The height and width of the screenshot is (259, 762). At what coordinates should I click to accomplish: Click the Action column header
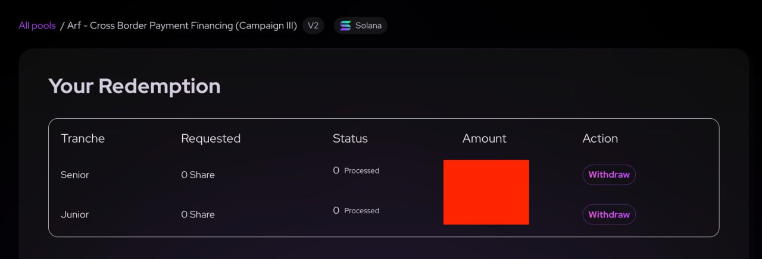[600, 138]
